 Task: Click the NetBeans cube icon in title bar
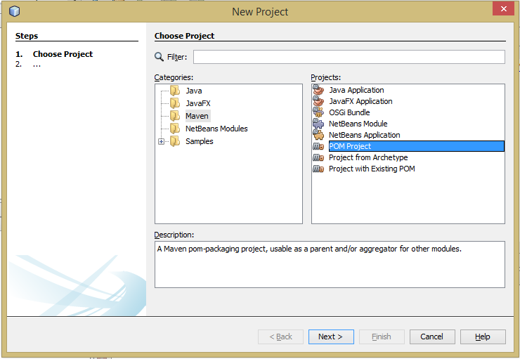pos(14,11)
